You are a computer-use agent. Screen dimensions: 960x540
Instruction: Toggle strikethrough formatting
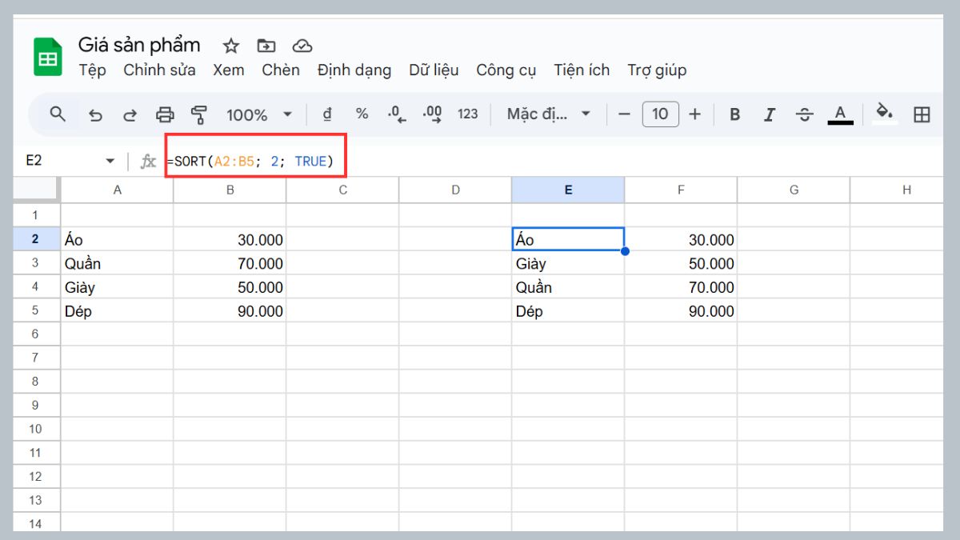(804, 114)
